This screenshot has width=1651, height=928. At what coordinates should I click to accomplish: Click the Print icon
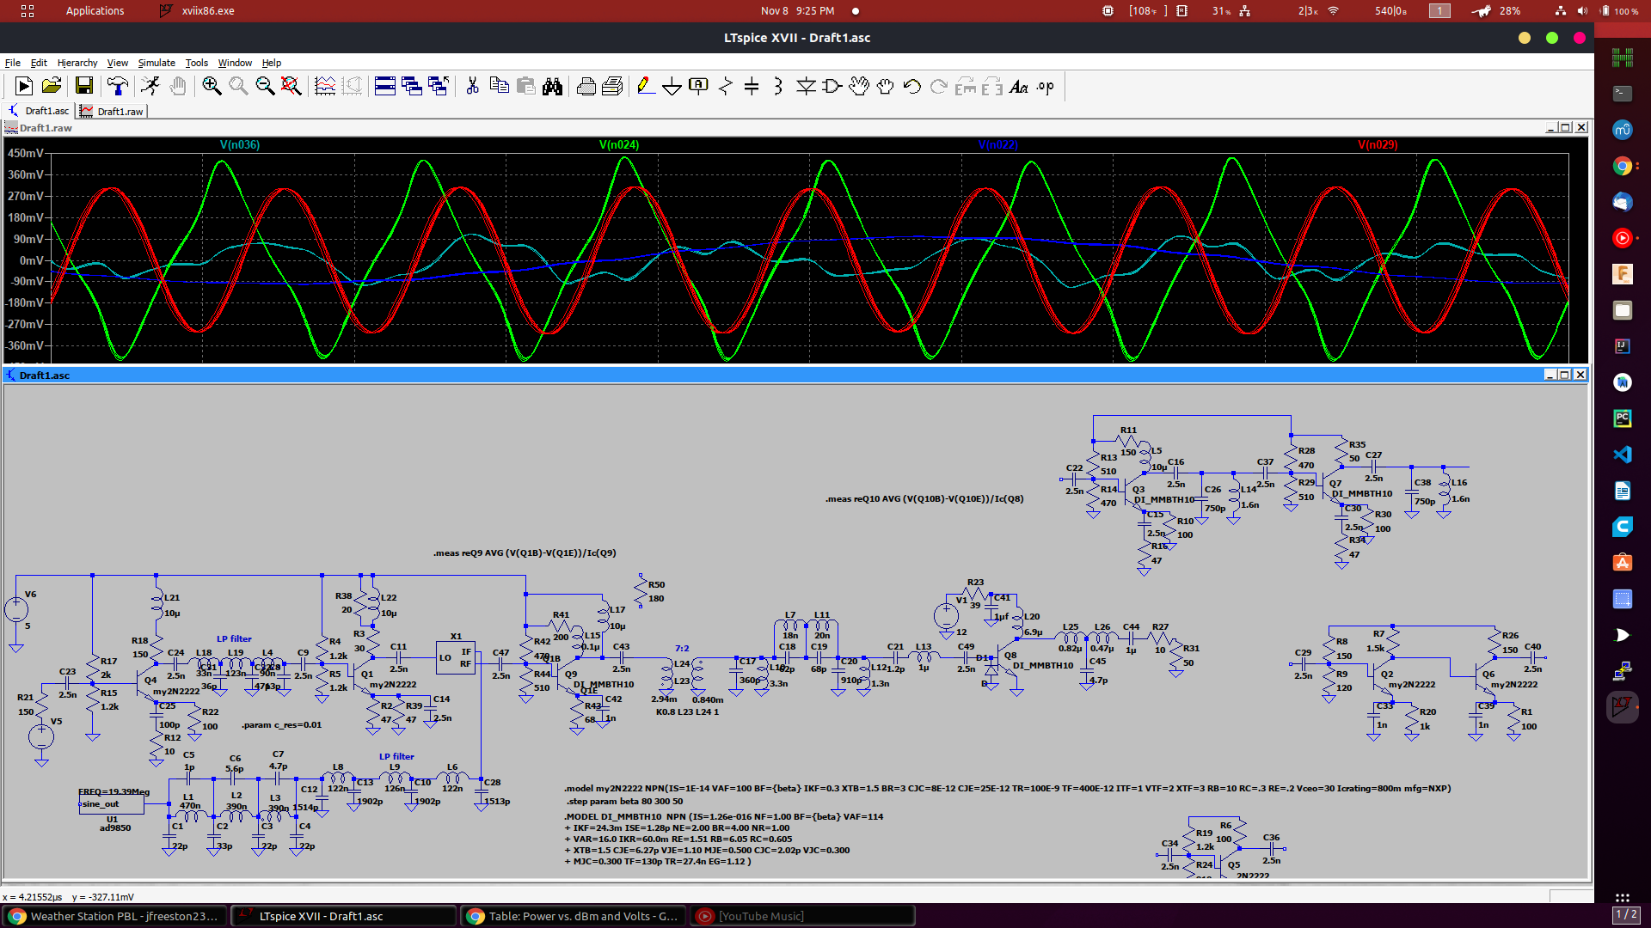click(x=586, y=86)
